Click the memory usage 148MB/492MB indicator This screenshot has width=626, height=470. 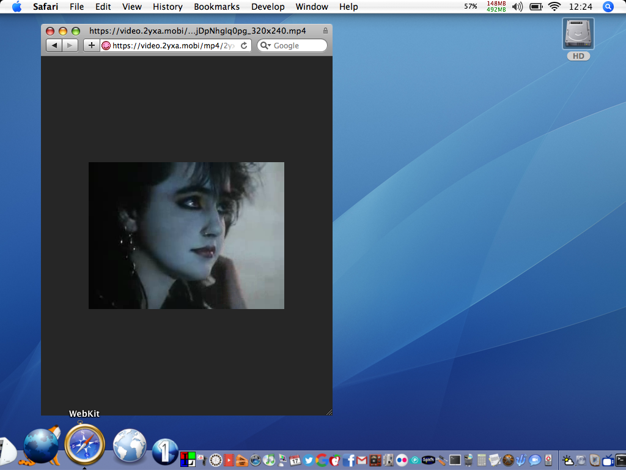pyautogui.click(x=496, y=6)
